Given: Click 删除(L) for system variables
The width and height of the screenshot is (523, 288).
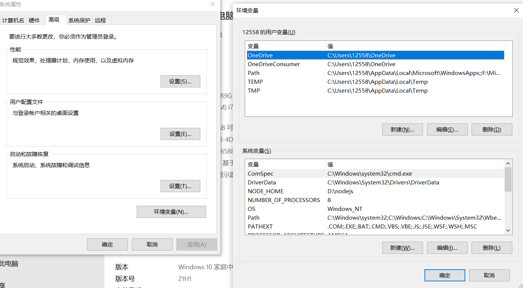Looking at the screenshot, I should [x=492, y=248].
